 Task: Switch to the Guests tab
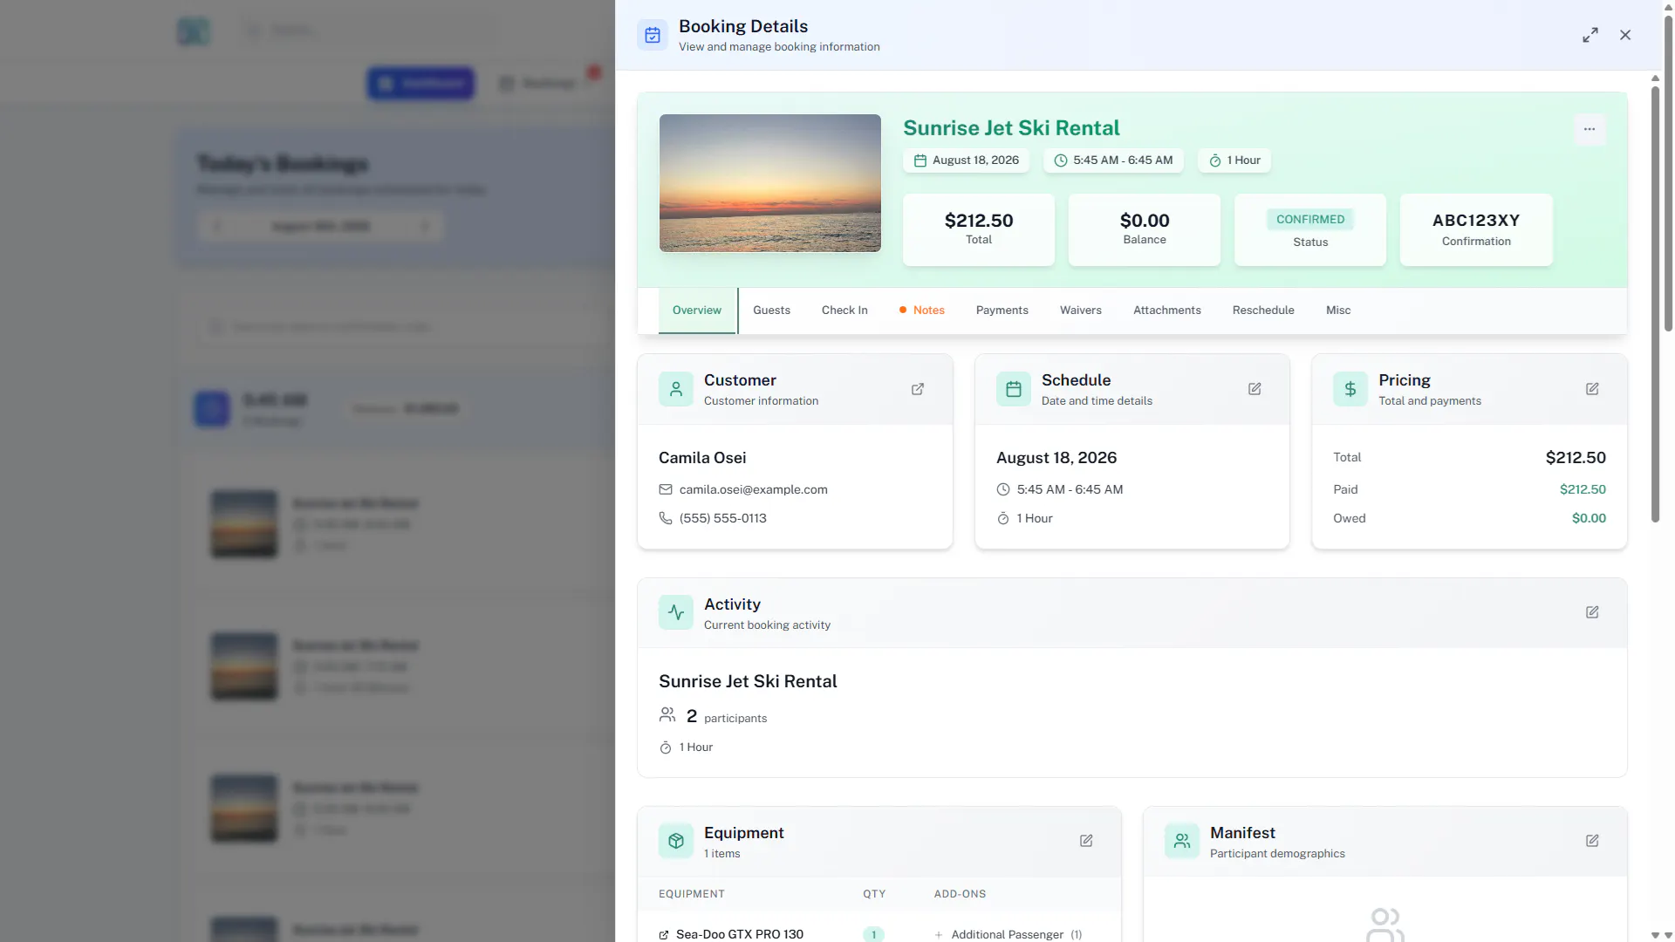tap(771, 311)
